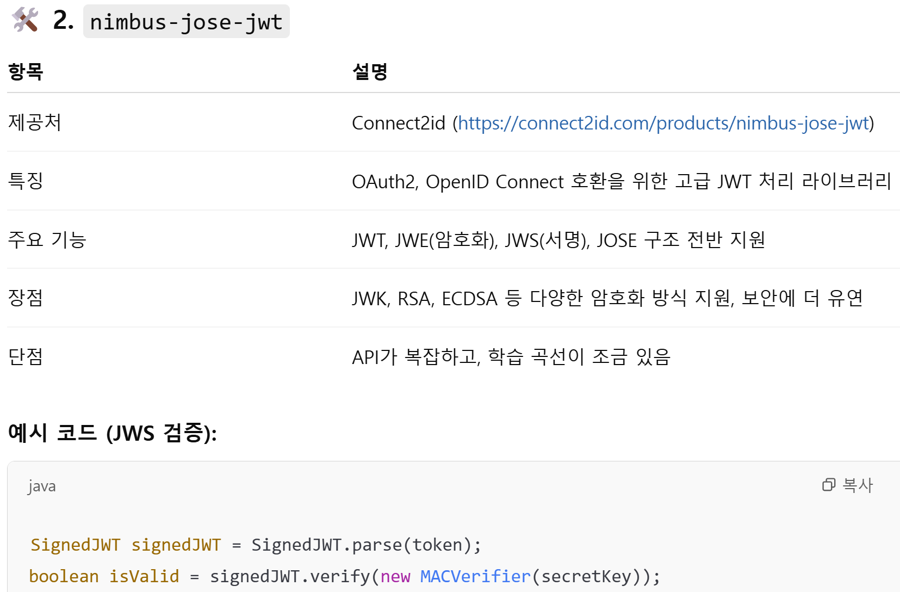Click the hammer and wrench emoji icon
The image size is (900, 592).
pyautogui.click(x=25, y=20)
